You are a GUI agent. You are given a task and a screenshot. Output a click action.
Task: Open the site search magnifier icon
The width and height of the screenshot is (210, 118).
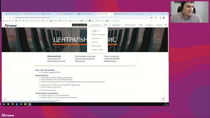(166, 25)
